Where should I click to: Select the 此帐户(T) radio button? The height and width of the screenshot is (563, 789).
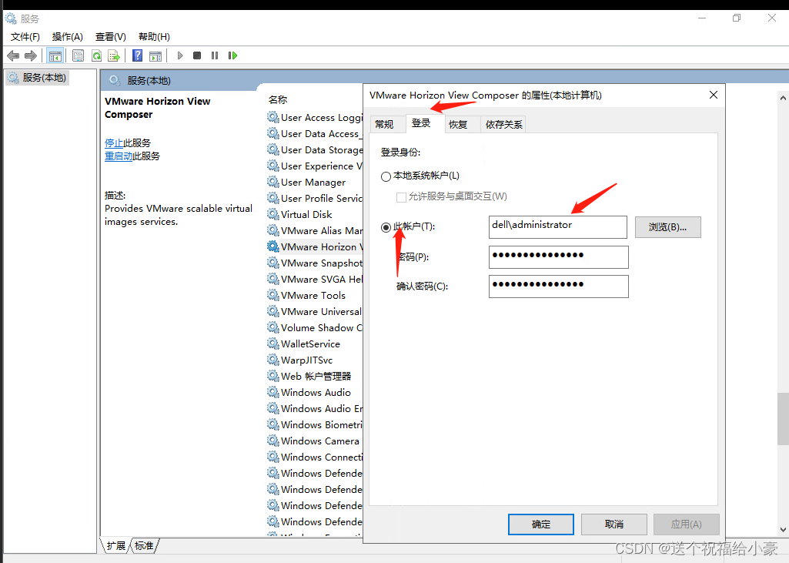[386, 228]
